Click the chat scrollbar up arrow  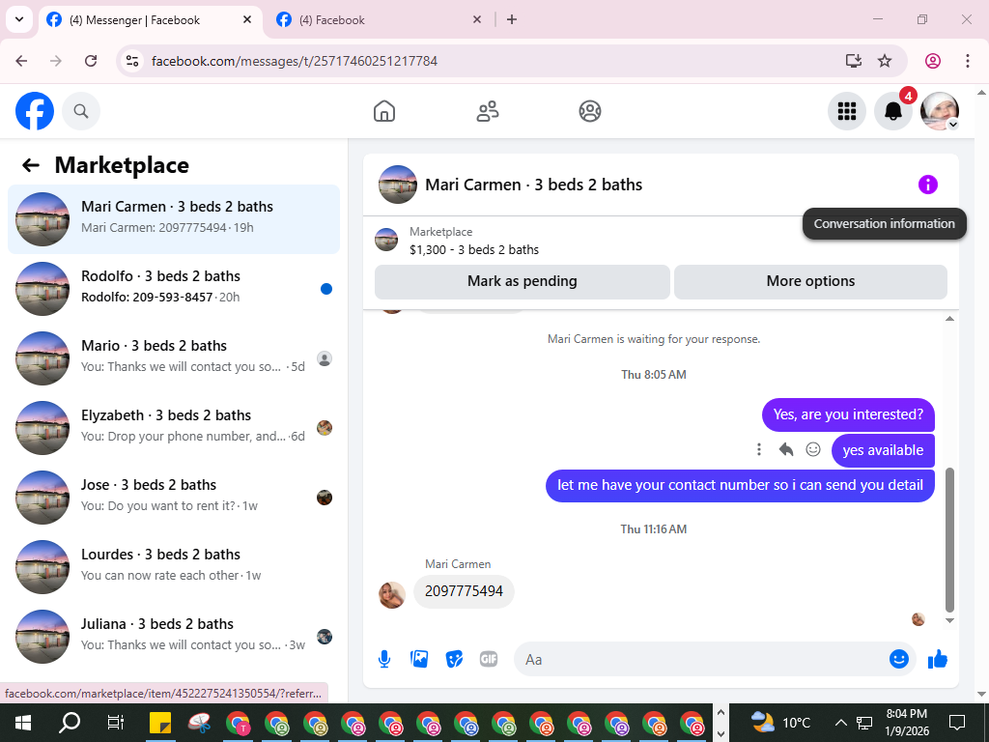(x=950, y=319)
